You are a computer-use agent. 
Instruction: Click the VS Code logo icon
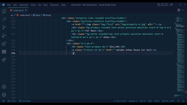[3, 5]
